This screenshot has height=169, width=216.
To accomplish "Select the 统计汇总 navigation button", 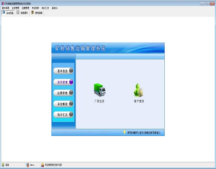I will click(x=64, y=115).
